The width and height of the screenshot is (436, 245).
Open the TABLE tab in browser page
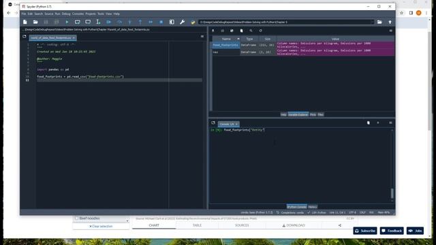pos(197,225)
